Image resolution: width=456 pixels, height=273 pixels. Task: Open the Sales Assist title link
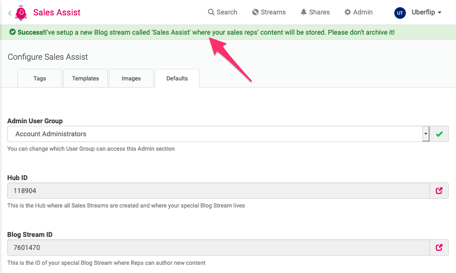[57, 12]
